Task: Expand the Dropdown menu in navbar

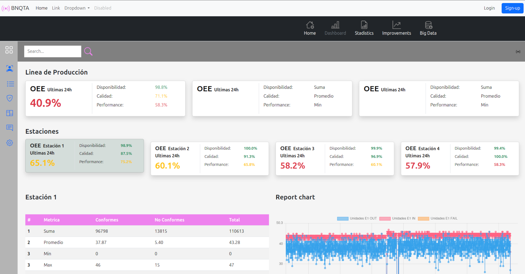Action: [x=77, y=8]
